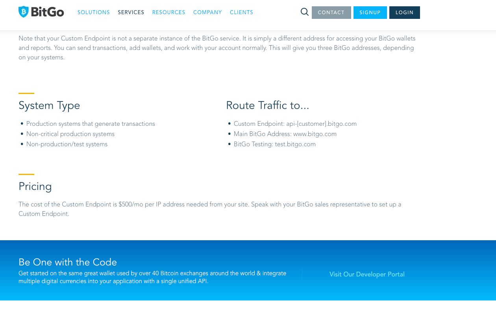Click 'Main BitGo Address: www.bitgo.com' text
The width and height of the screenshot is (496, 313).
click(285, 134)
